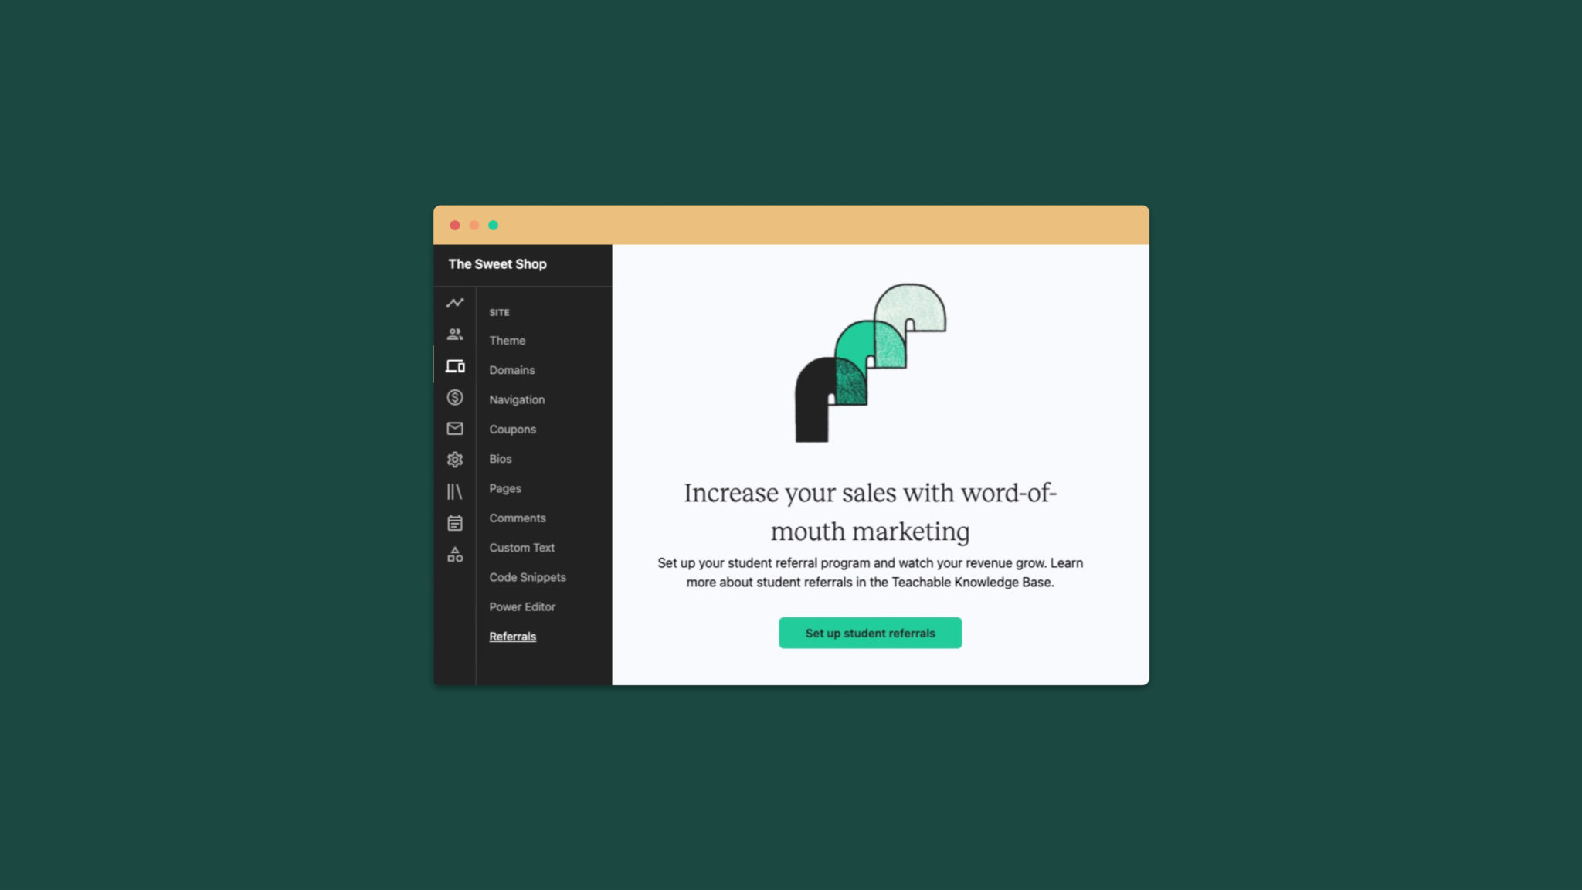
Task: Click Set up student referrals button
Action: coord(869,633)
